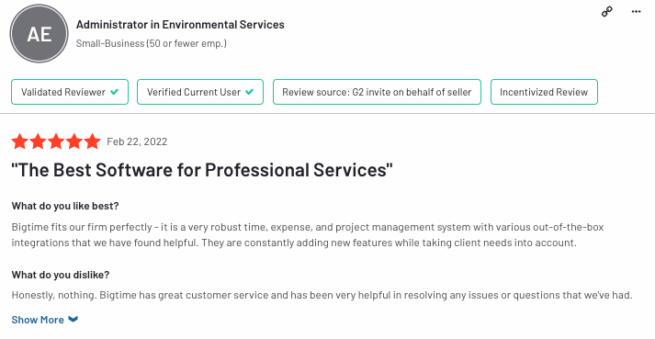This screenshot has width=655, height=339.
Task: Click the What do you like best heading
Action: point(65,206)
